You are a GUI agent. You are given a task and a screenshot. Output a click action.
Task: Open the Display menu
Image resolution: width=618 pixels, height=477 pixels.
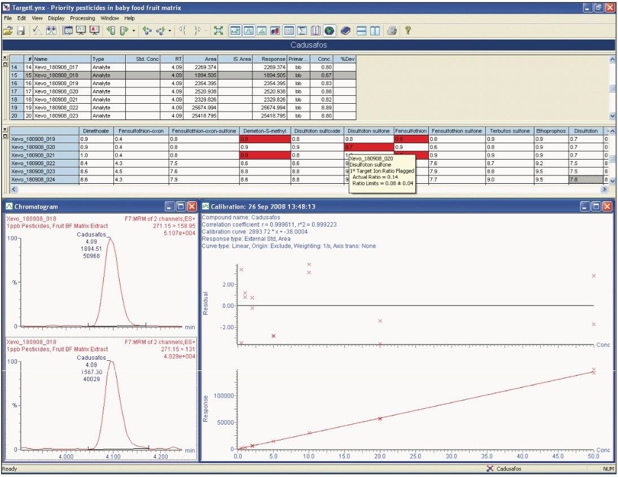tap(56, 18)
